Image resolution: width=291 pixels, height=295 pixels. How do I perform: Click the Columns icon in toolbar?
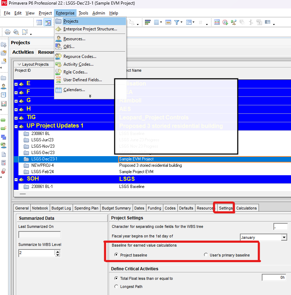pyautogui.click(x=157, y=22)
